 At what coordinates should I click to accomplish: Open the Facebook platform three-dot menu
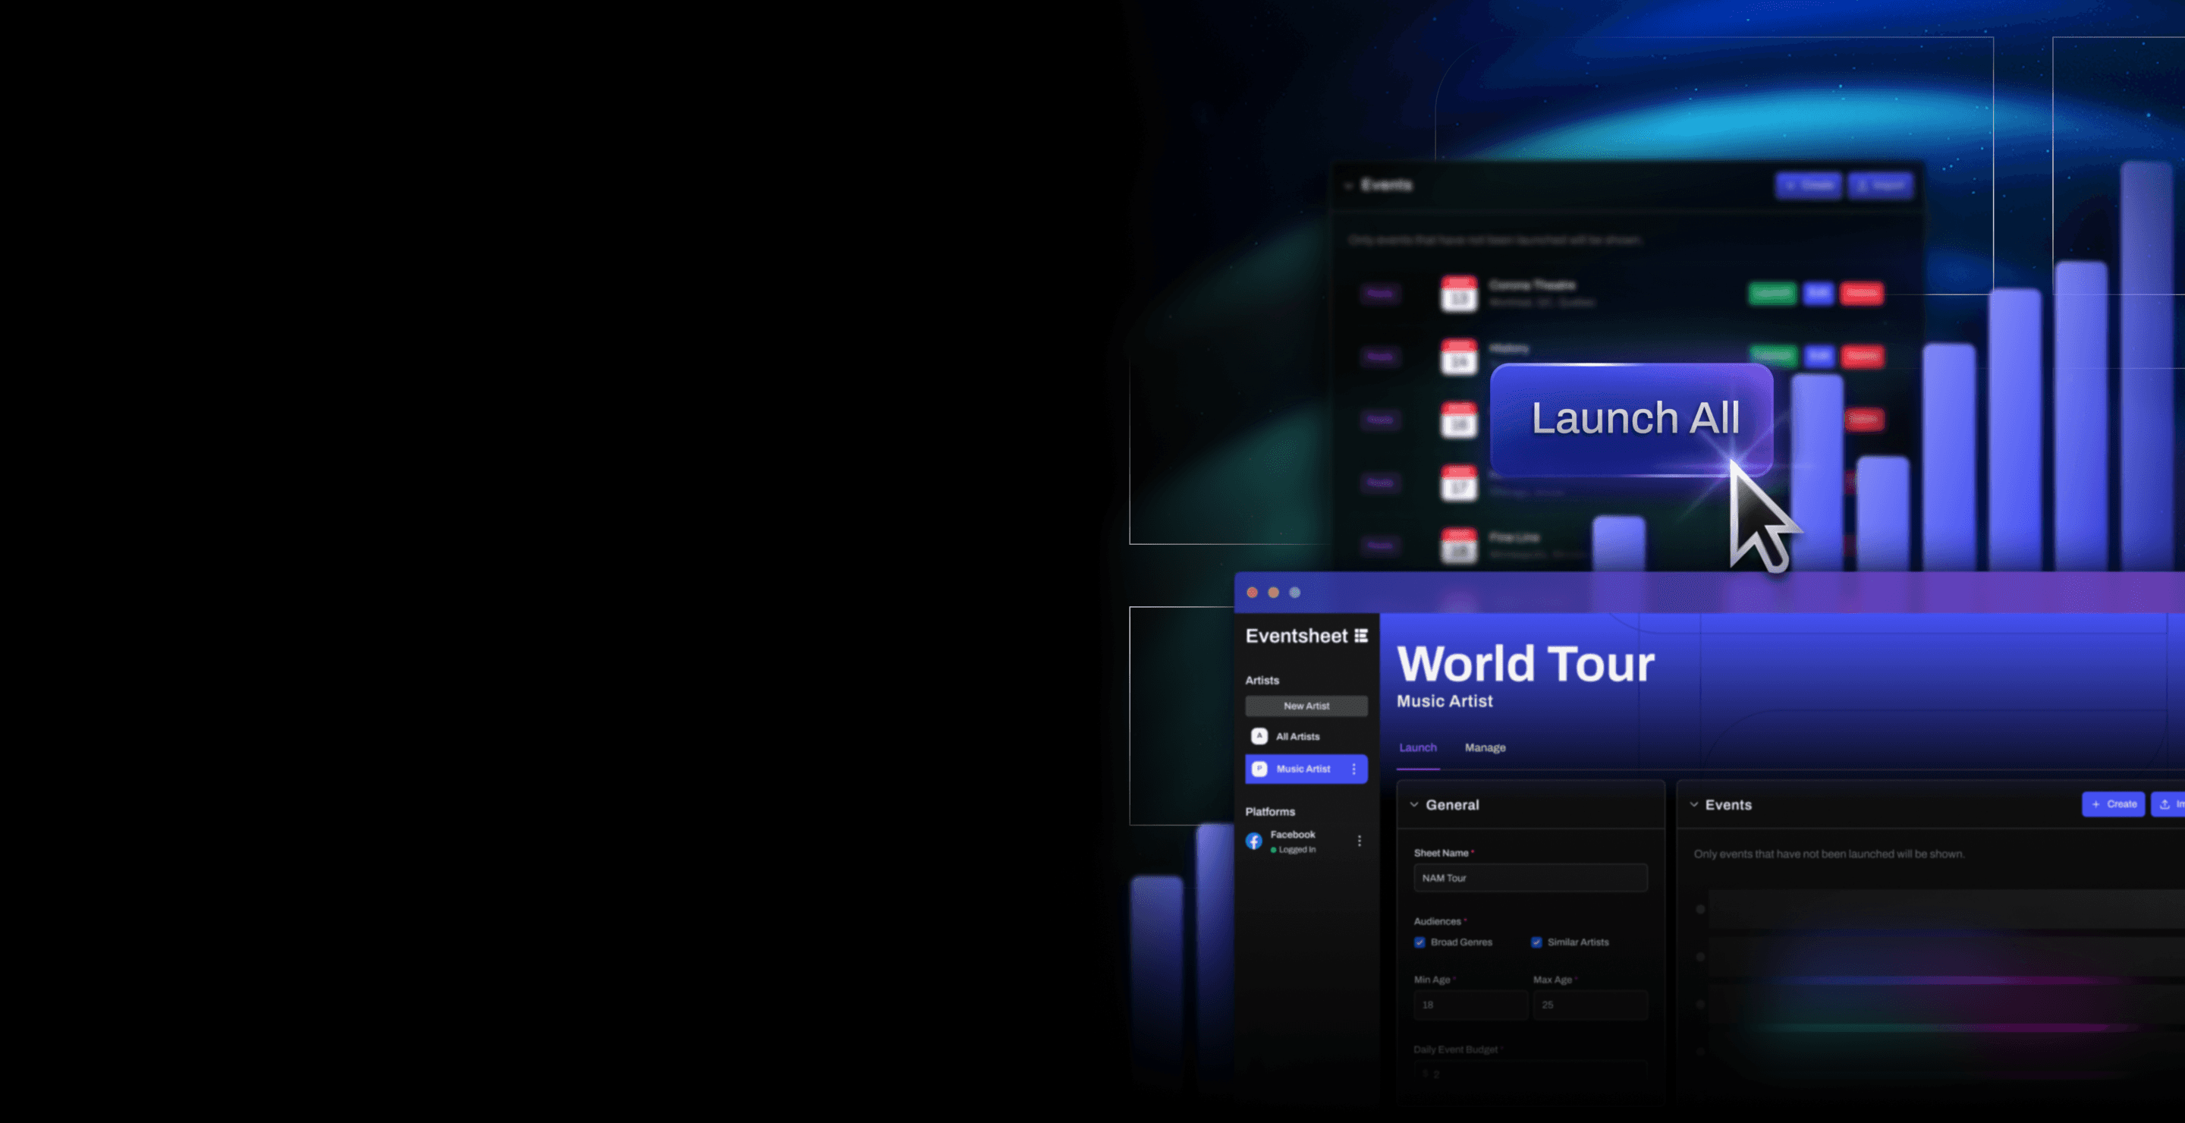click(1359, 841)
